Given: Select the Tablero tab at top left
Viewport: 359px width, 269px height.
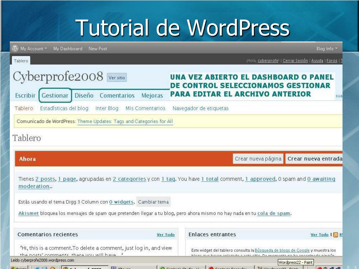Looking at the screenshot, I should click(21, 61).
